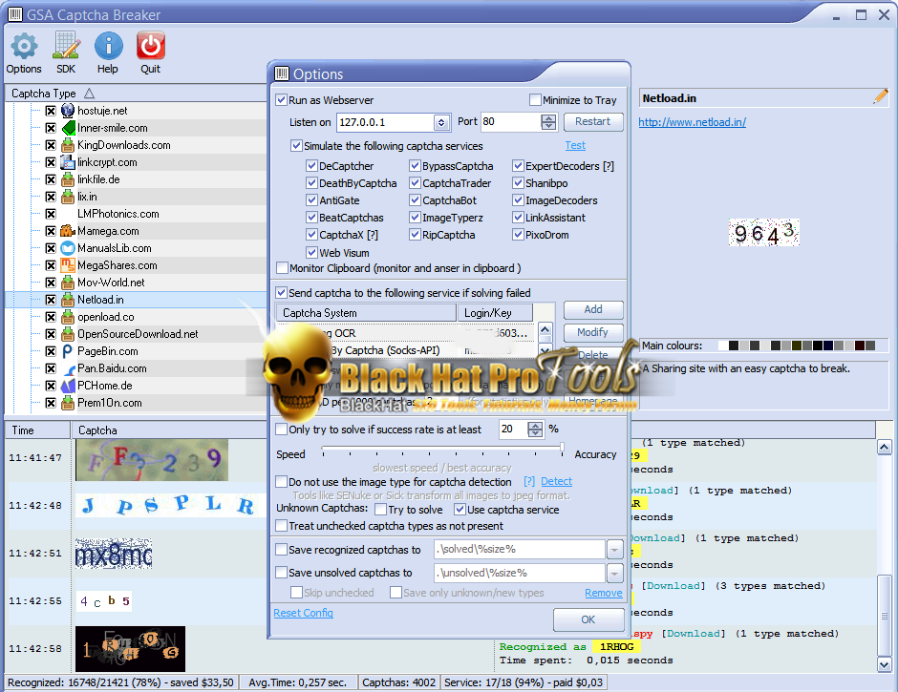Click the Test link
Image resolution: width=898 pixels, height=692 pixels.
575,145
